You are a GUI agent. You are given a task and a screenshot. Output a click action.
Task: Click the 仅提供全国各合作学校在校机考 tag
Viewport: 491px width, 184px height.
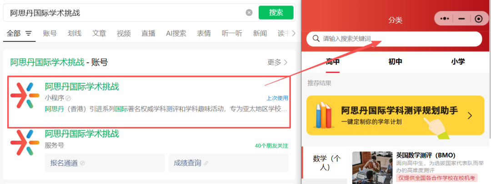437,178
